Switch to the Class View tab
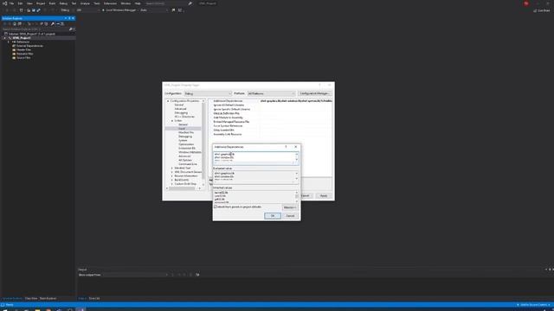Screen dimensions: 554x311 (31, 298)
